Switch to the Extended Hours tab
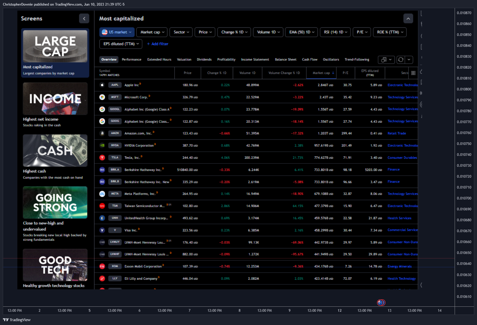The width and height of the screenshot is (477, 325). pyautogui.click(x=159, y=60)
